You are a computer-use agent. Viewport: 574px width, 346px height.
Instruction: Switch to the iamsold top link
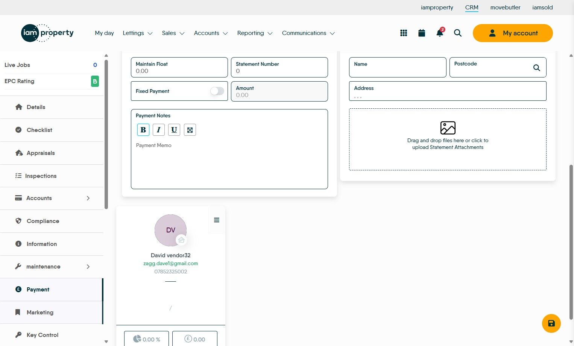click(542, 8)
